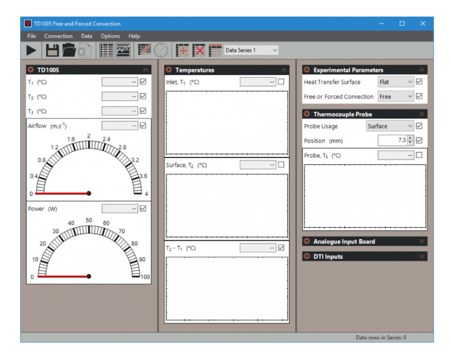Toggle the Power (W) checkbox
Image resolution: width=451 pixels, height=353 pixels.
point(143,208)
